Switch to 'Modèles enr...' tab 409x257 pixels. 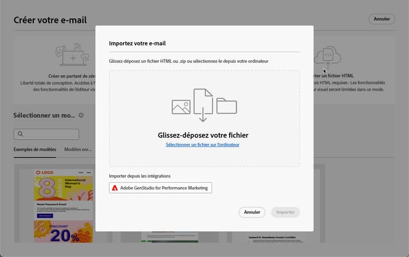(78, 150)
